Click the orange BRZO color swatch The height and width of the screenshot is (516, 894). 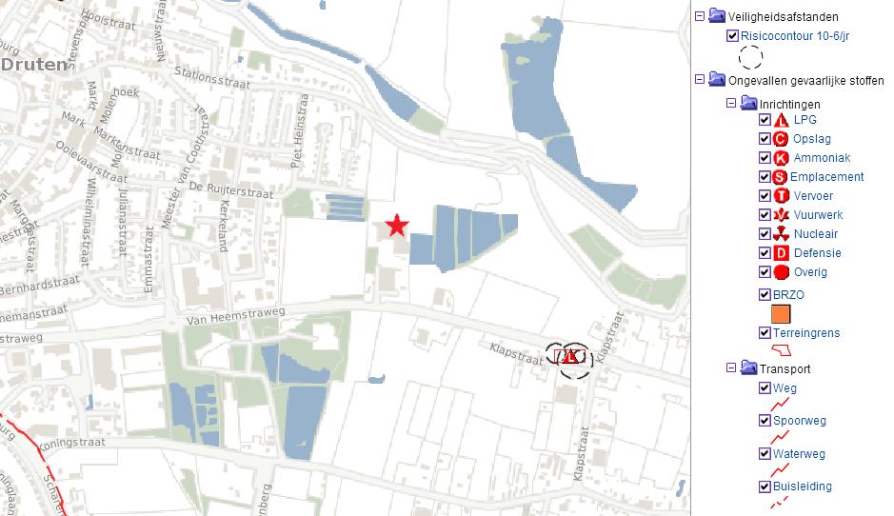pyautogui.click(x=781, y=314)
